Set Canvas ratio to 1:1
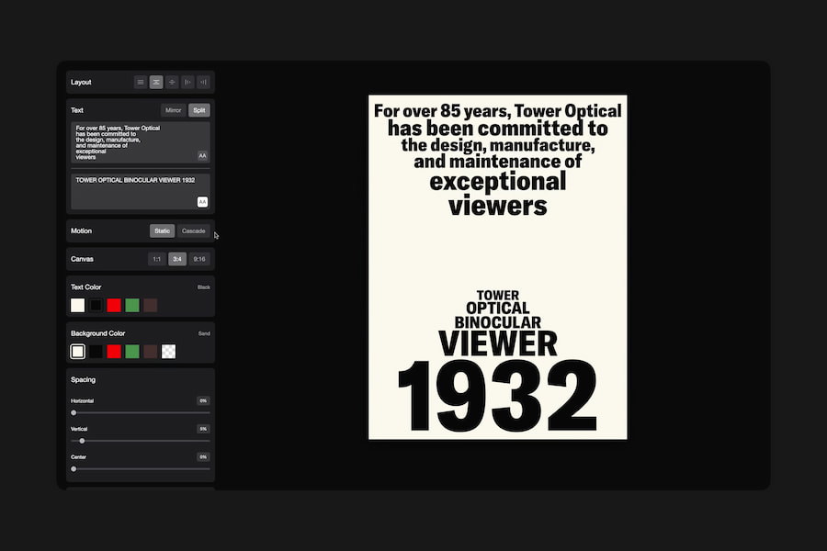This screenshot has width=827, height=551. pos(156,259)
